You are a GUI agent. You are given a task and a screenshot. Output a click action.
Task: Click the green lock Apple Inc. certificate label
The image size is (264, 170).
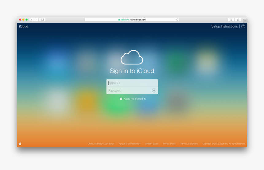(x=124, y=20)
